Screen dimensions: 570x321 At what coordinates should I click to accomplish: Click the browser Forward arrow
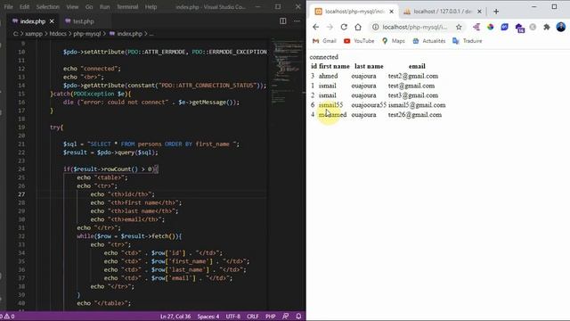(330, 27)
